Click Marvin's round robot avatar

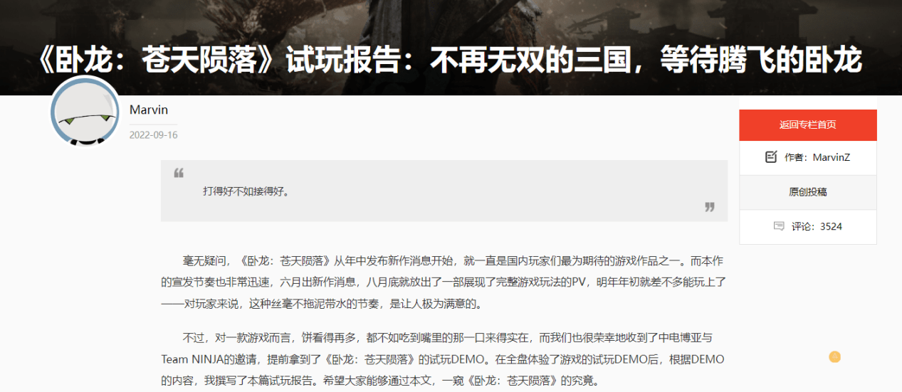pos(85,111)
